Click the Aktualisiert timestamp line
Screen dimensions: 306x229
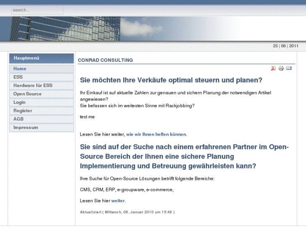tap(127, 212)
